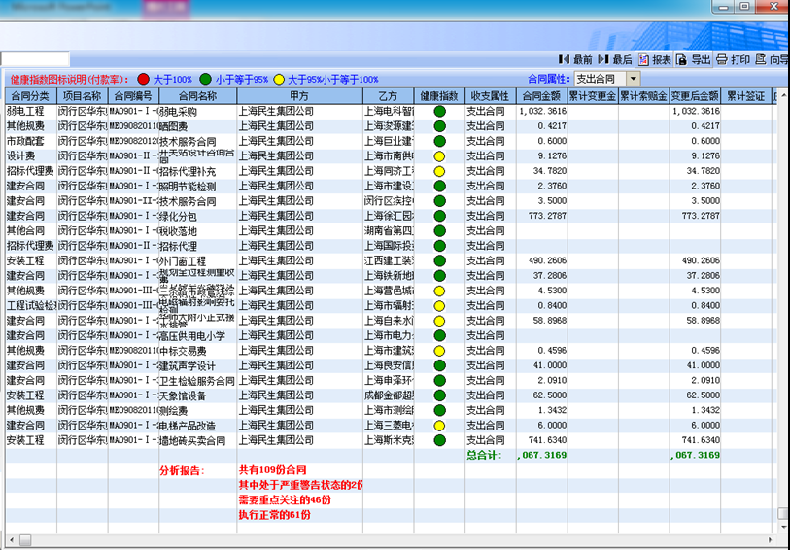Click yellow health indicator for 中标交易费 row
The height and width of the screenshot is (550, 790).
(439, 351)
